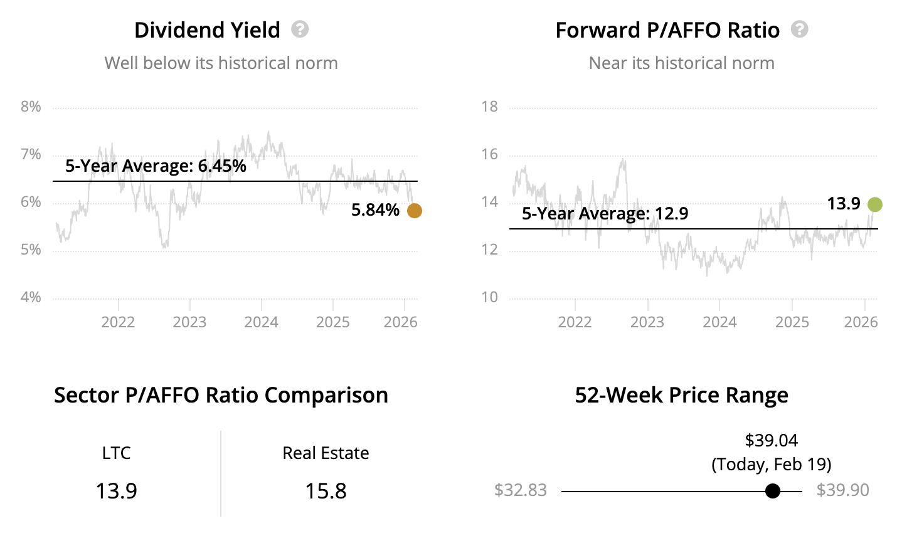
Task: Click "Well below its historical norm" subtitle
Action: coord(221,63)
